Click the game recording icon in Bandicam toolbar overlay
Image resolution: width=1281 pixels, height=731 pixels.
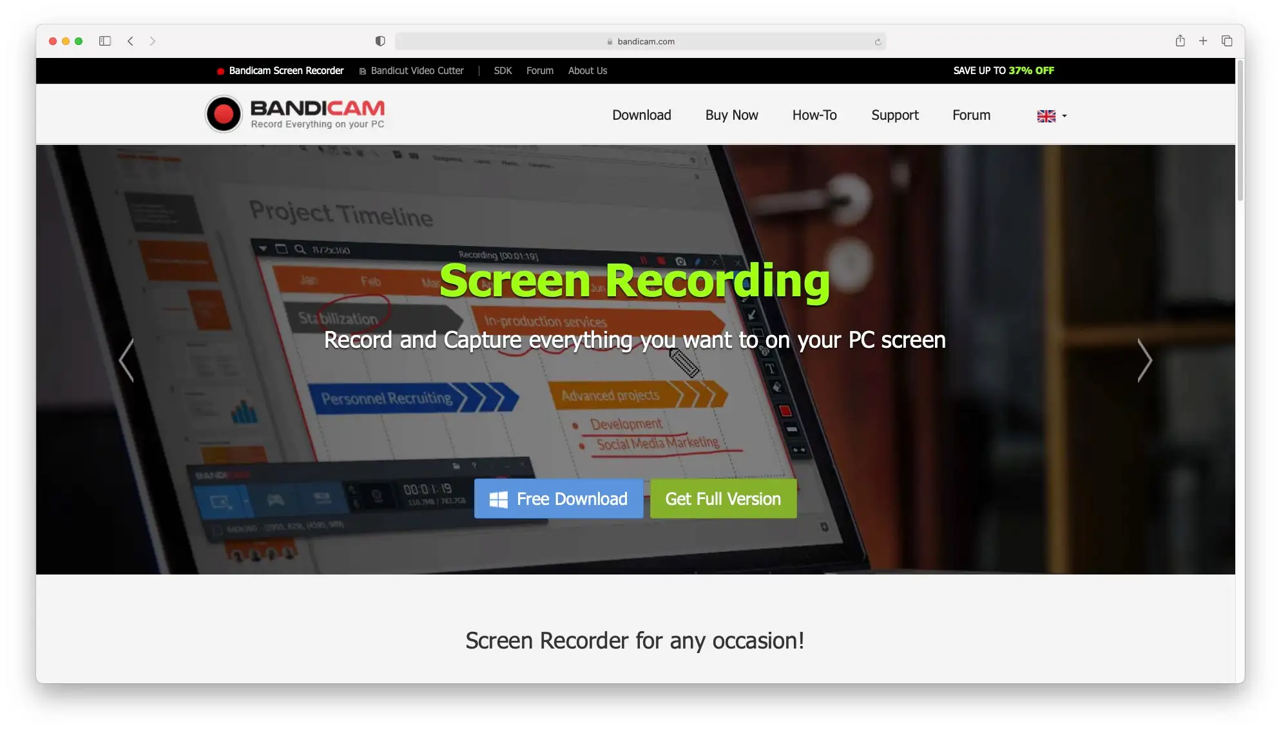(276, 498)
